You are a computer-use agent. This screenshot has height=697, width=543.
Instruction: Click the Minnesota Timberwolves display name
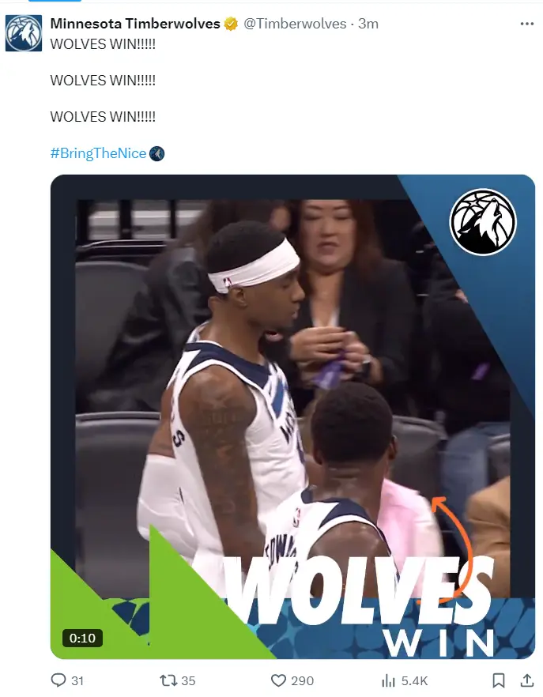point(135,24)
